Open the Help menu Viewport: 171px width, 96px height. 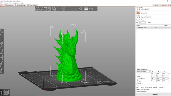[x=22, y=3]
